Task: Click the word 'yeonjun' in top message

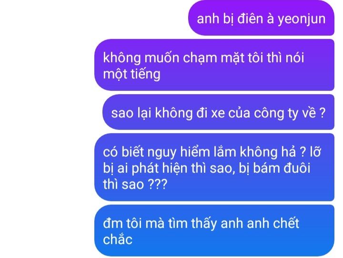Action: (x=302, y=20)
